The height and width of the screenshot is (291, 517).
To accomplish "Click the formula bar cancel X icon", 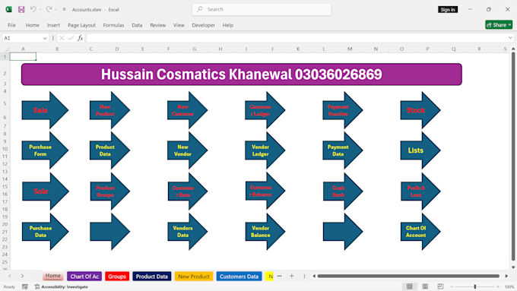I will click(x=62, y=38).
